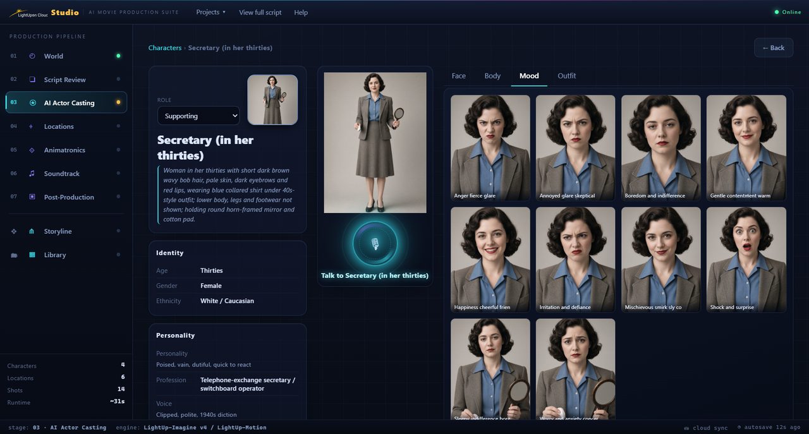This screenshot has height=434, width=809.
Task: Click the Runtime value ~31s
Action: click(118, 402)
